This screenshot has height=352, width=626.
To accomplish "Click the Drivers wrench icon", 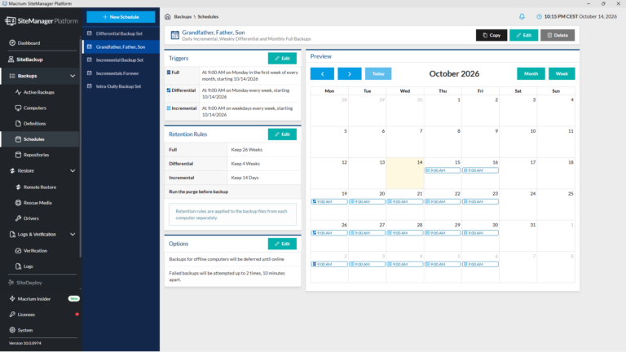I will coord(18,218).
